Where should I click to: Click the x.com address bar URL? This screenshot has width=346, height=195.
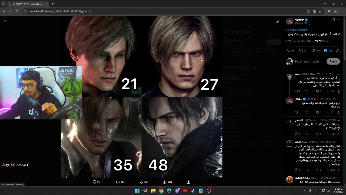coord(60,11)
